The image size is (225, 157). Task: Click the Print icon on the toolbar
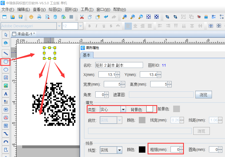click(x=40, y=17)
